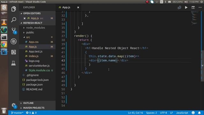Change indentation via Spaces: 2
The image size is (204, 115).
pos(151,113)
